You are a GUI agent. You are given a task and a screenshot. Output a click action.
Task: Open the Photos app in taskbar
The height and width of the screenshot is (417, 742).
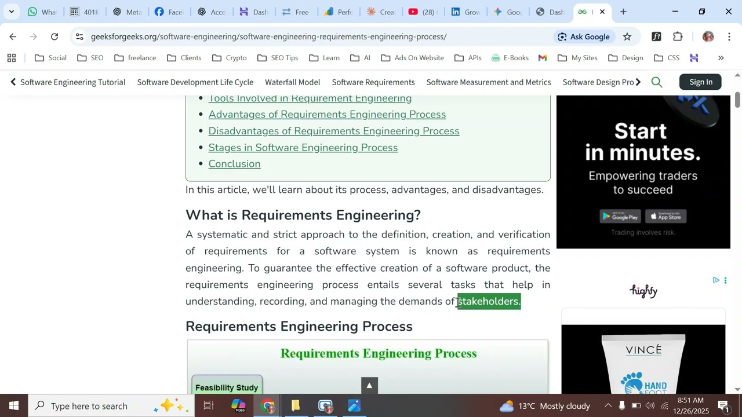[354, 406]
